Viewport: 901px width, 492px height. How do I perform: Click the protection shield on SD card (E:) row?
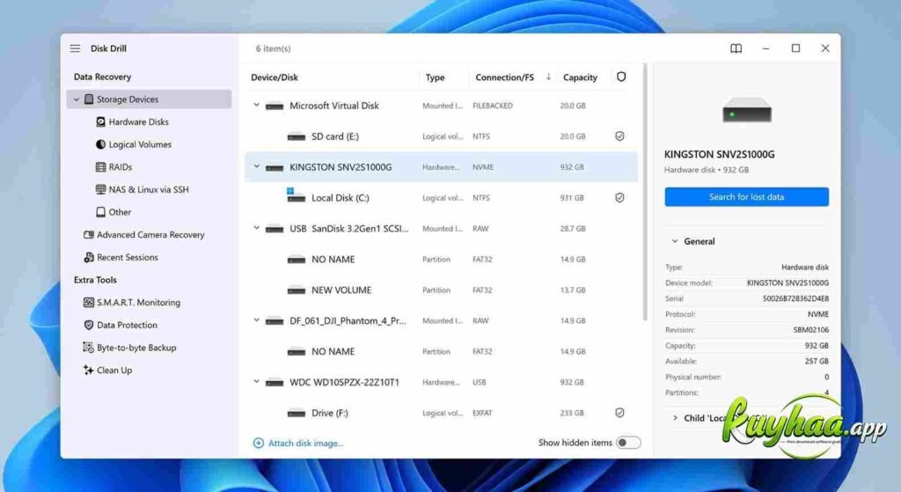(x=619, y=136)
